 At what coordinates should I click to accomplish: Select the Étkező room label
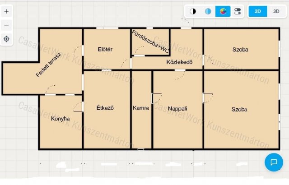click(x=105, y=108)
